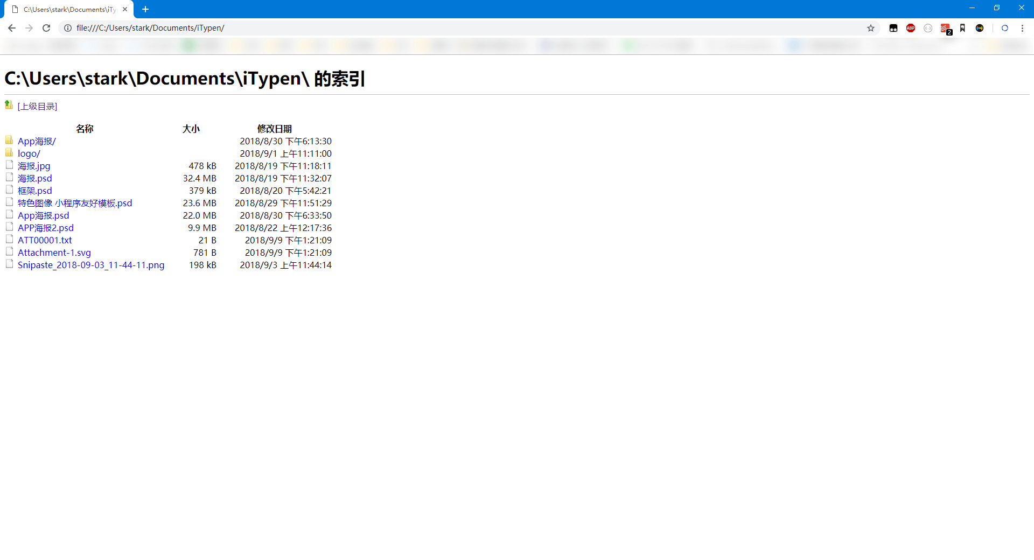
Task: View site information icon in address bar
Action: (x=68, y=28)
